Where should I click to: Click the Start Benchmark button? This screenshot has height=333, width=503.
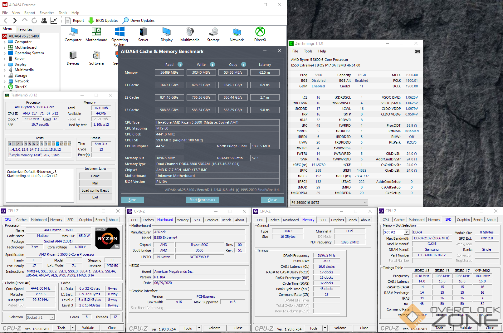[x=202, y=200]
